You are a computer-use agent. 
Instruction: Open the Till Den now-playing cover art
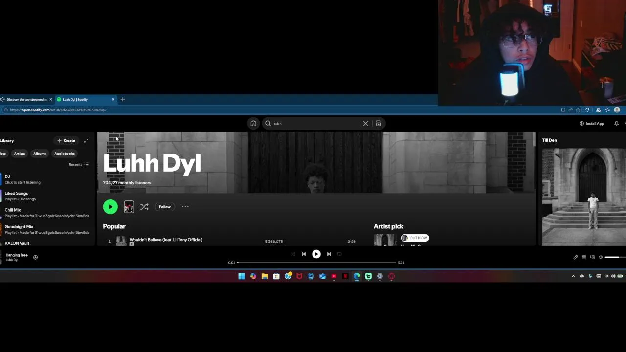[583, 197]
